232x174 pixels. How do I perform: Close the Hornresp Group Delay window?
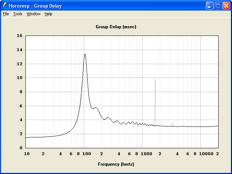[x=226, y=6]
